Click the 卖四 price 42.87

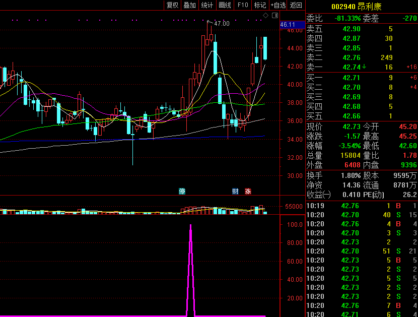tap(352, 38)
